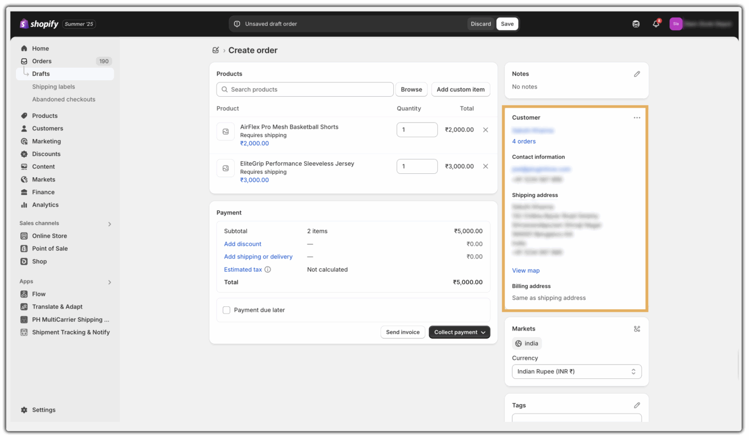The width and height of the screenshot is (749, 440).
Task: Click the ₹3,000.00 price link under EliteGrip jersey
Action: 255,180
